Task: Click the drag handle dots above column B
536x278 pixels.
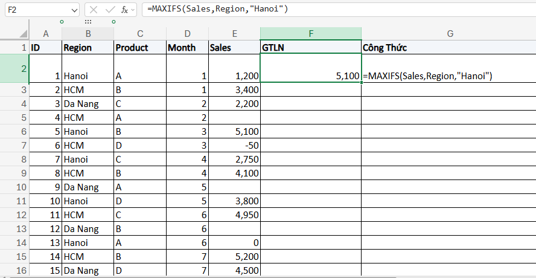Action: pyautogui.click(x=88, y=22)
